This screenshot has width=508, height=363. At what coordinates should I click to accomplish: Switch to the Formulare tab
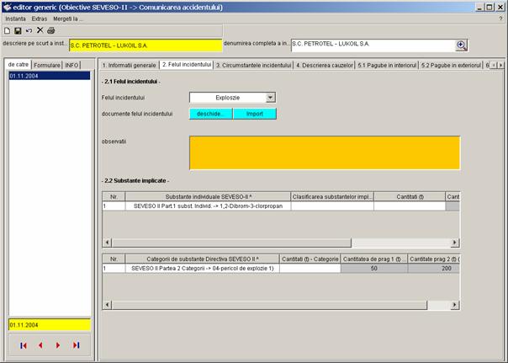47,65
